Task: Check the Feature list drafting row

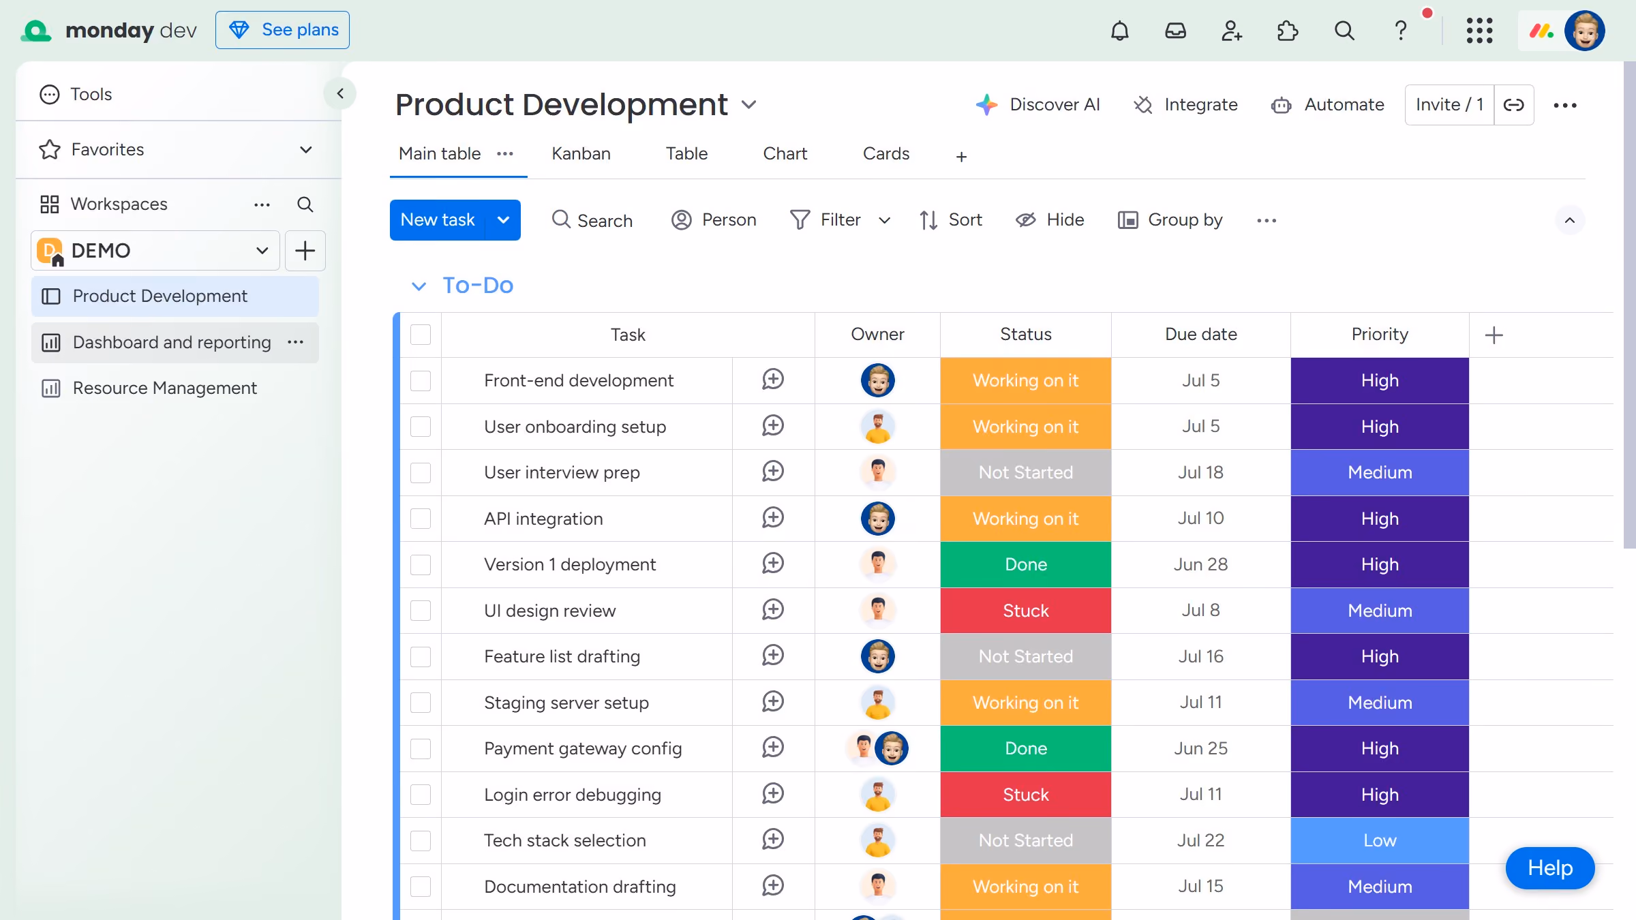Action: pos(421,656)
